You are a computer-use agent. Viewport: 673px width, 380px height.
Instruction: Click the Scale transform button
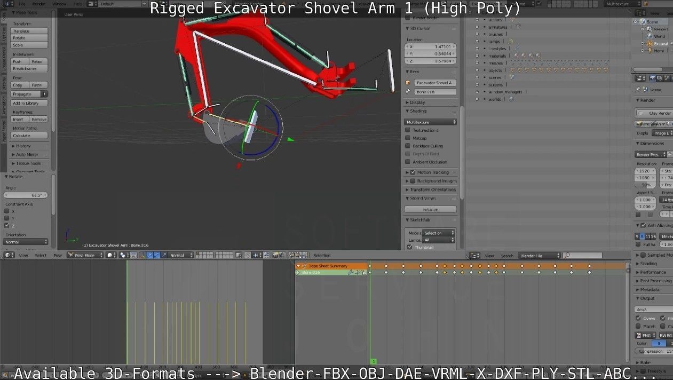pos(29,45)
